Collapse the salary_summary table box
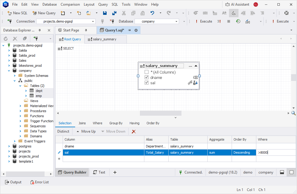 pyautogui.click(x=196, y=66)
